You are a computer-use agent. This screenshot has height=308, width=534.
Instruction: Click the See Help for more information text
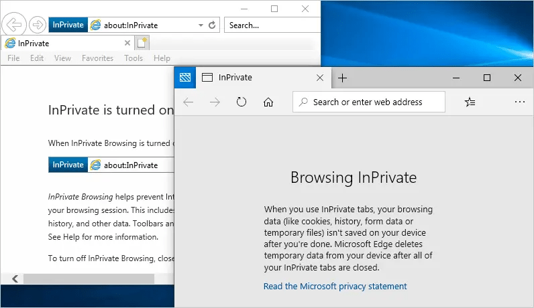coord(103,237)
